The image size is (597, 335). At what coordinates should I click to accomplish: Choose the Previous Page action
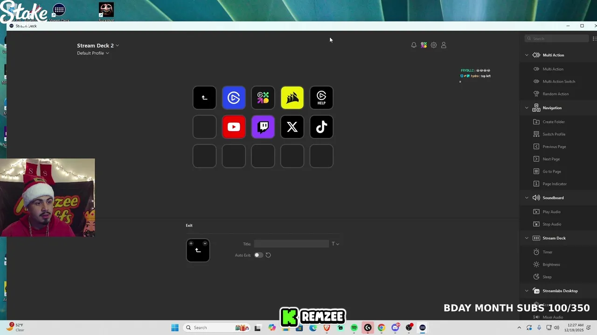point(554,147)
